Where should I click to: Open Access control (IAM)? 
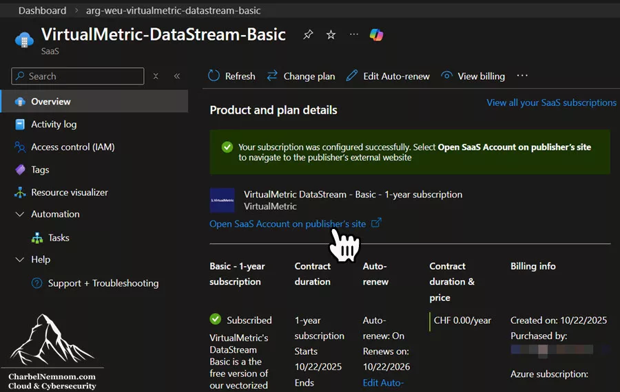pyautogui.click(x=73, y=147)
